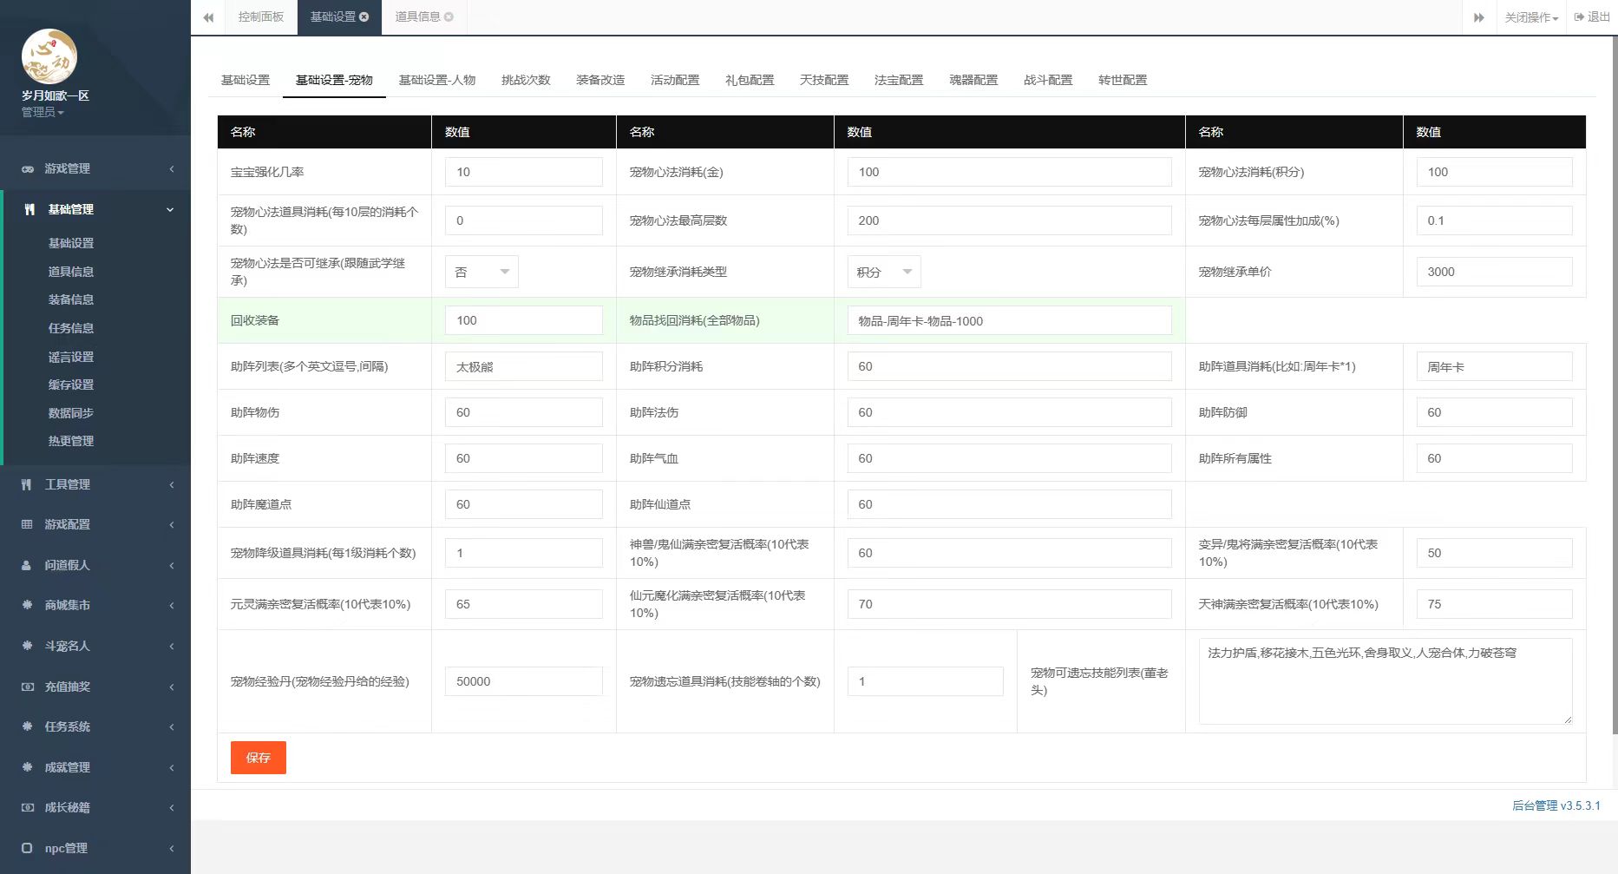The height and width of the screenshot is (874, 1618).
Task: Open 道具信息 in the sidebar
Action: point(71,272)
